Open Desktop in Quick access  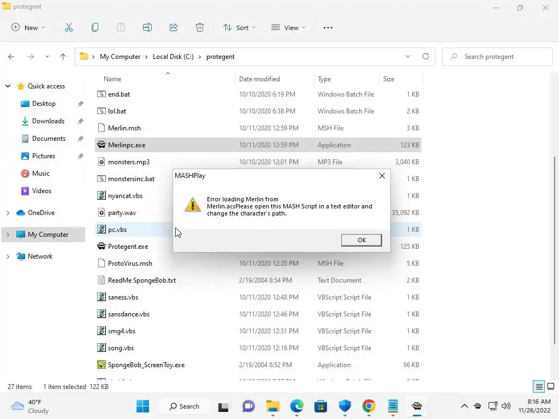44,104
